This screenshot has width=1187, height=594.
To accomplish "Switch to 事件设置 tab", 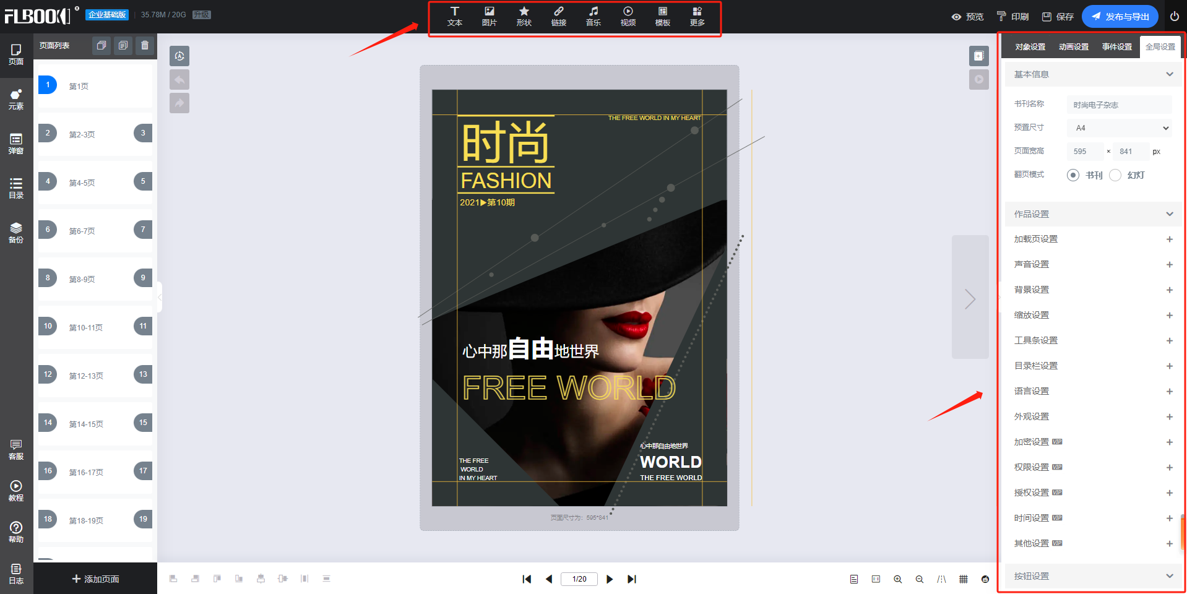I will click(1117, 47).
